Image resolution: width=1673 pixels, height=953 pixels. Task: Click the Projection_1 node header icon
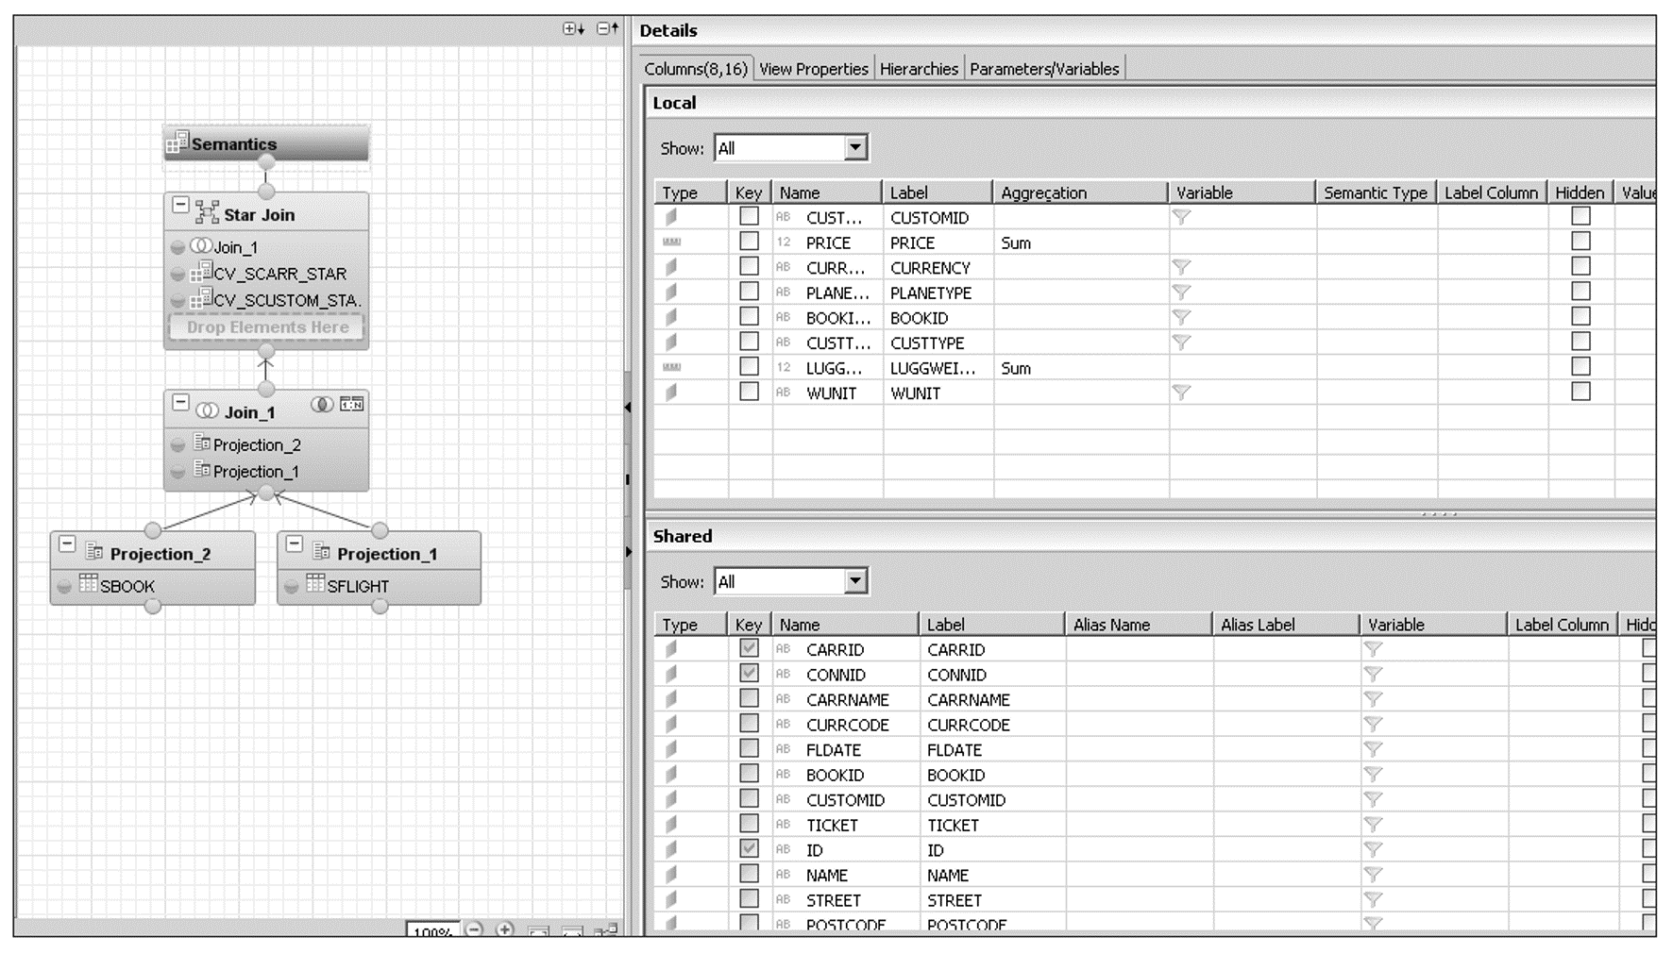[321, 552]
